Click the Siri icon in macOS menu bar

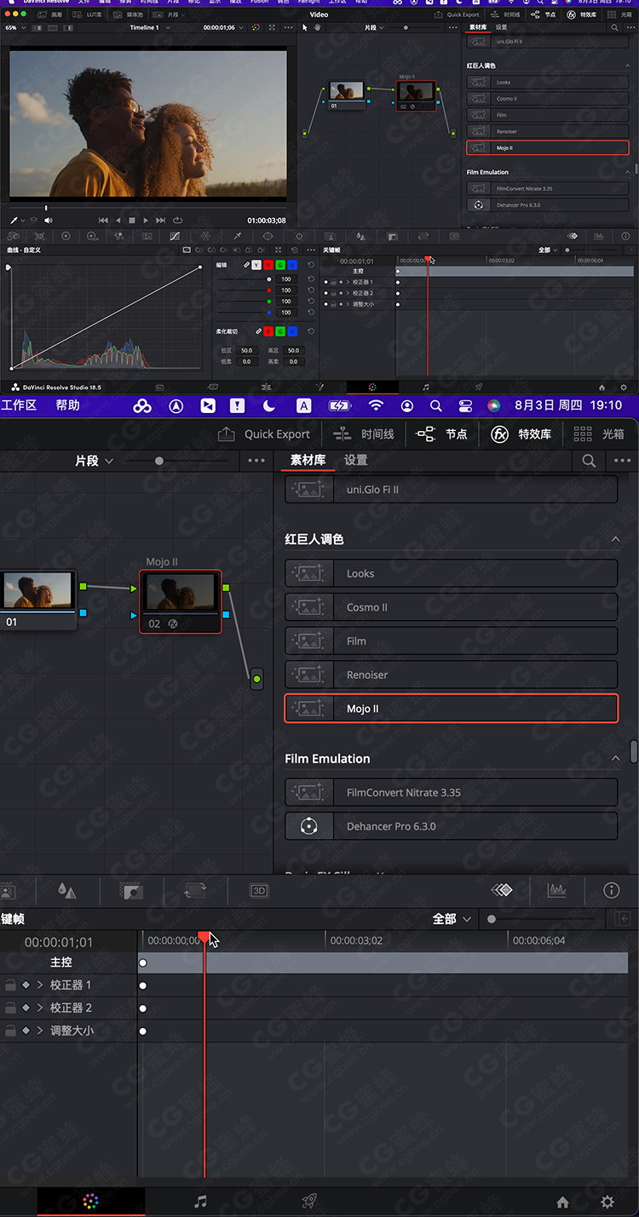(x=493, y=405)
